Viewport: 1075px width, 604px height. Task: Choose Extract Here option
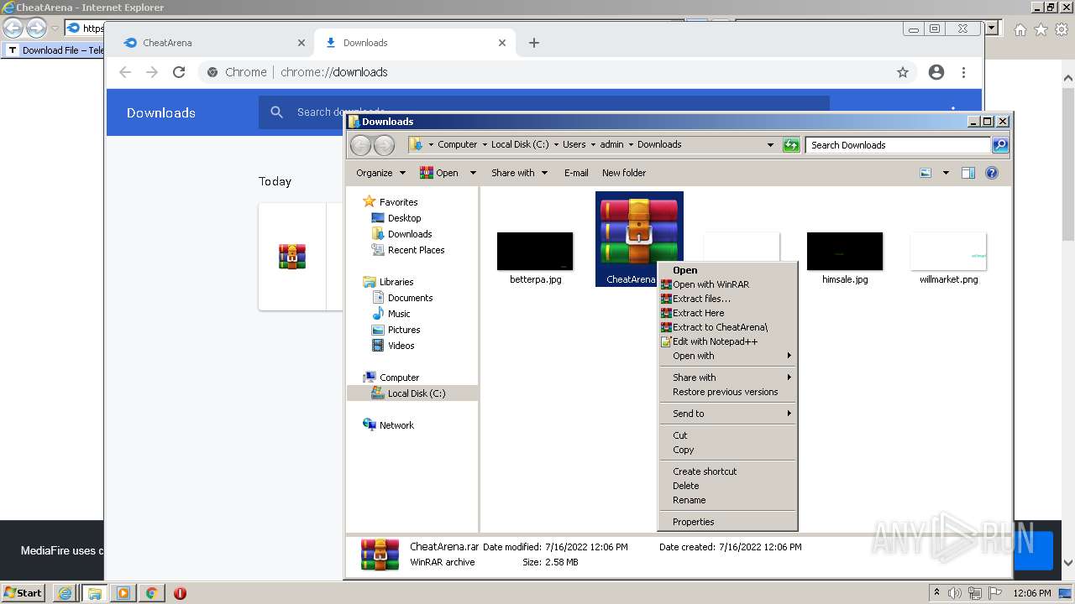pos(727,313)
